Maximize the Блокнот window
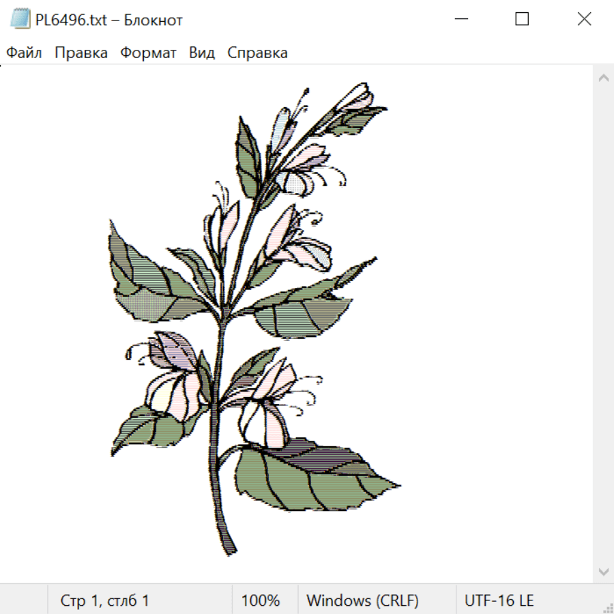The height and width of the screenshot is (614, 614). [522, 19]
